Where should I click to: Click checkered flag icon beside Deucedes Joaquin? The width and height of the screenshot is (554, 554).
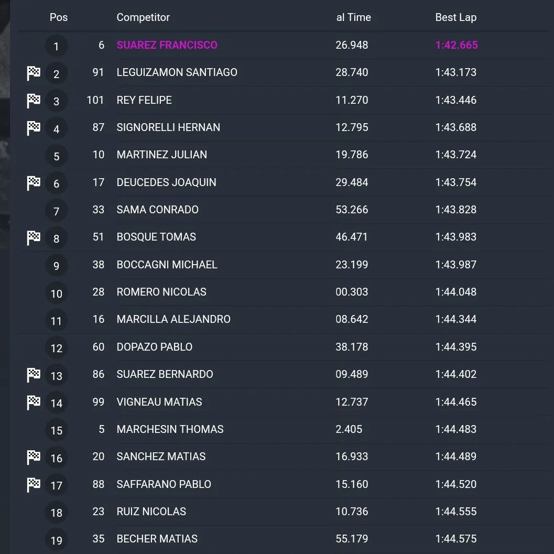(34, 183)
